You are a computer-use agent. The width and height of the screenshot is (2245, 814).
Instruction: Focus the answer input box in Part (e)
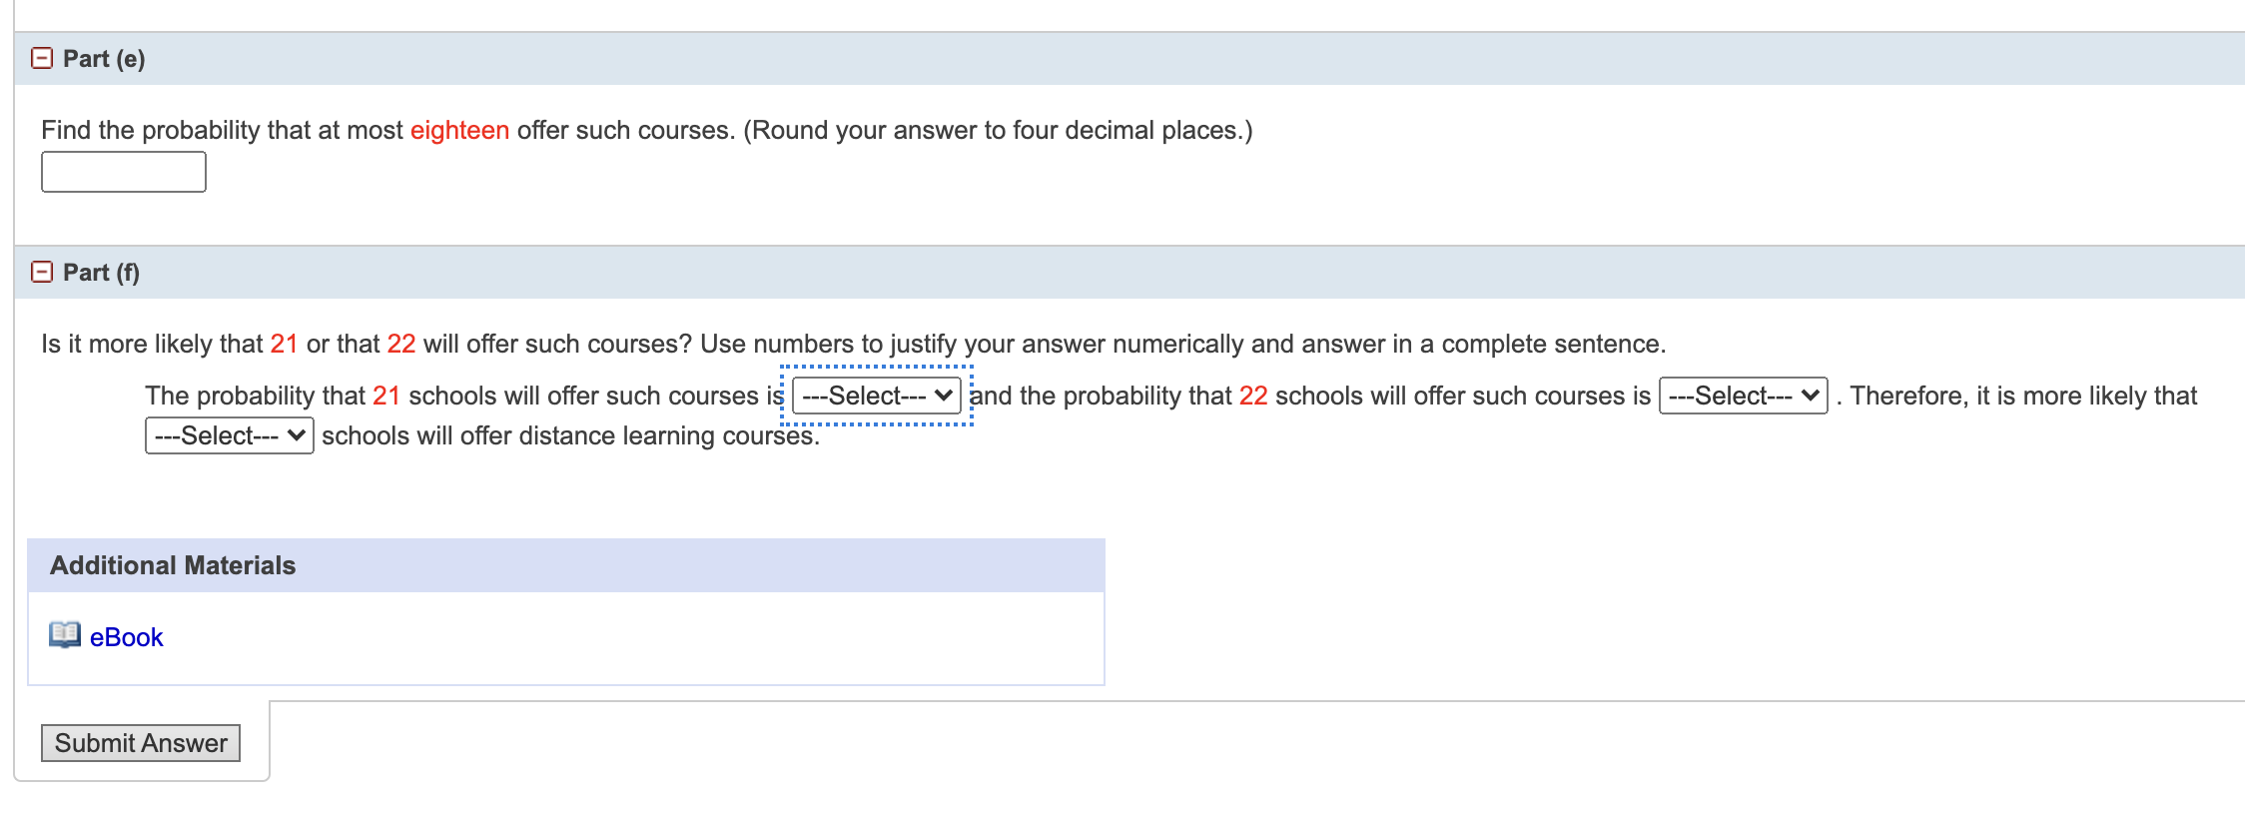123,171
